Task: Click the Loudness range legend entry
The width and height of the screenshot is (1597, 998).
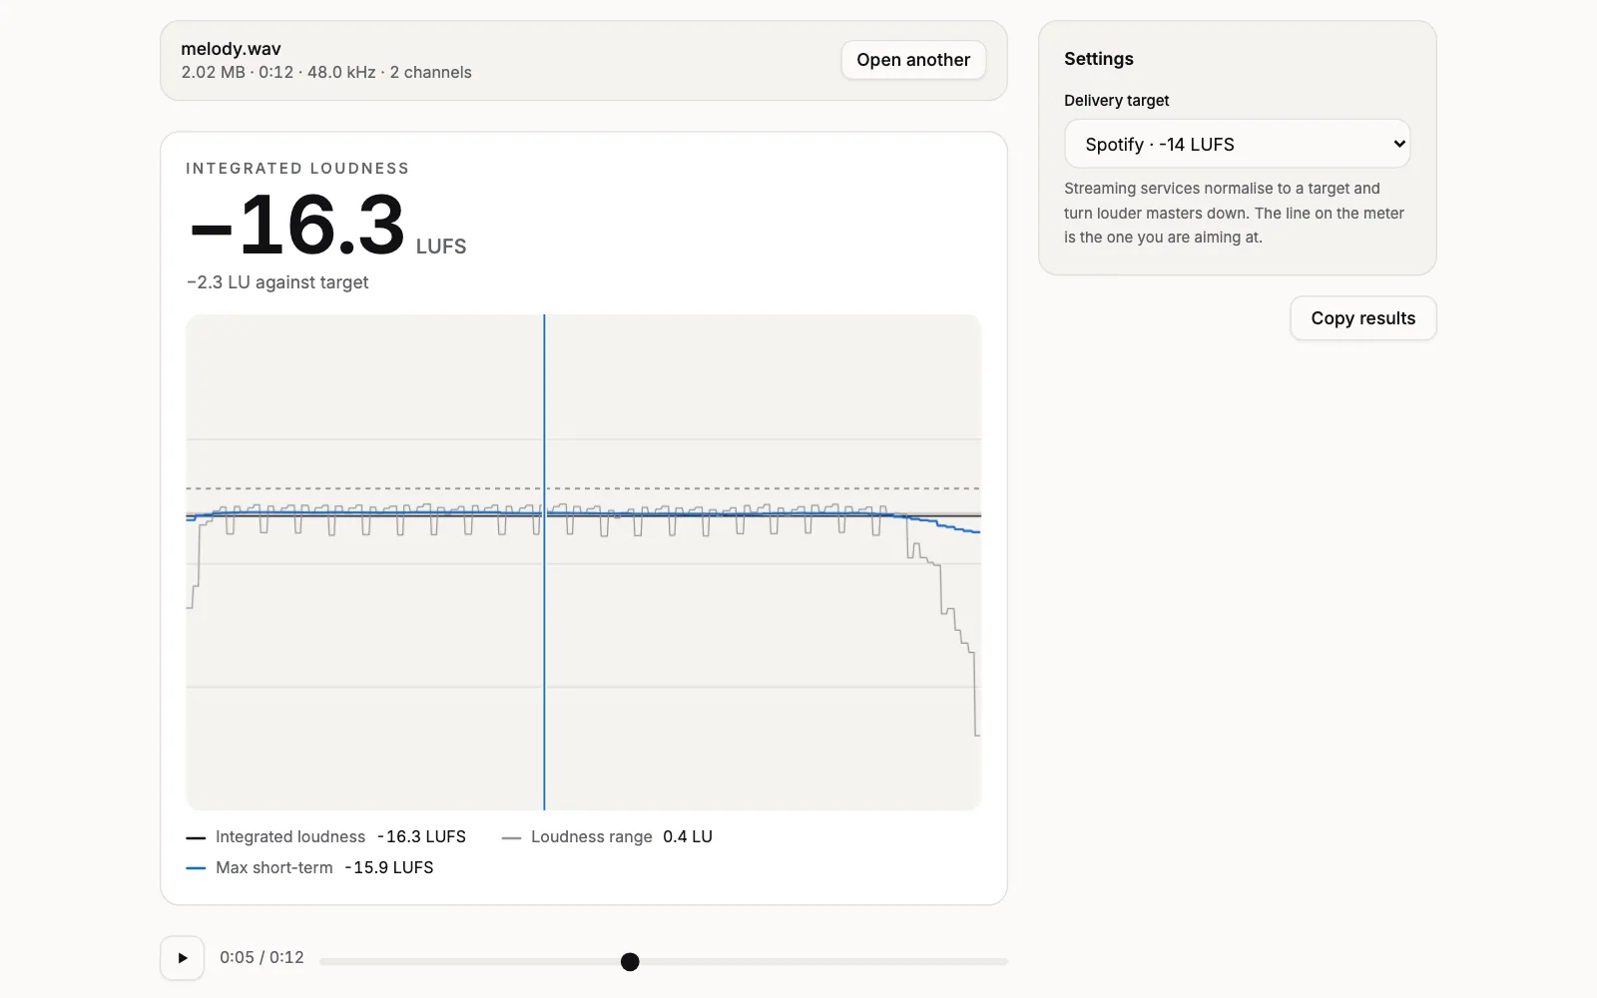Action: click(607, 837)
